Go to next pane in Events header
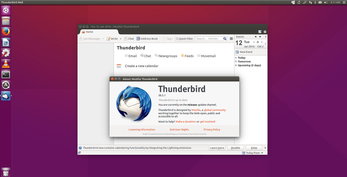 click(x=260, y=37)
